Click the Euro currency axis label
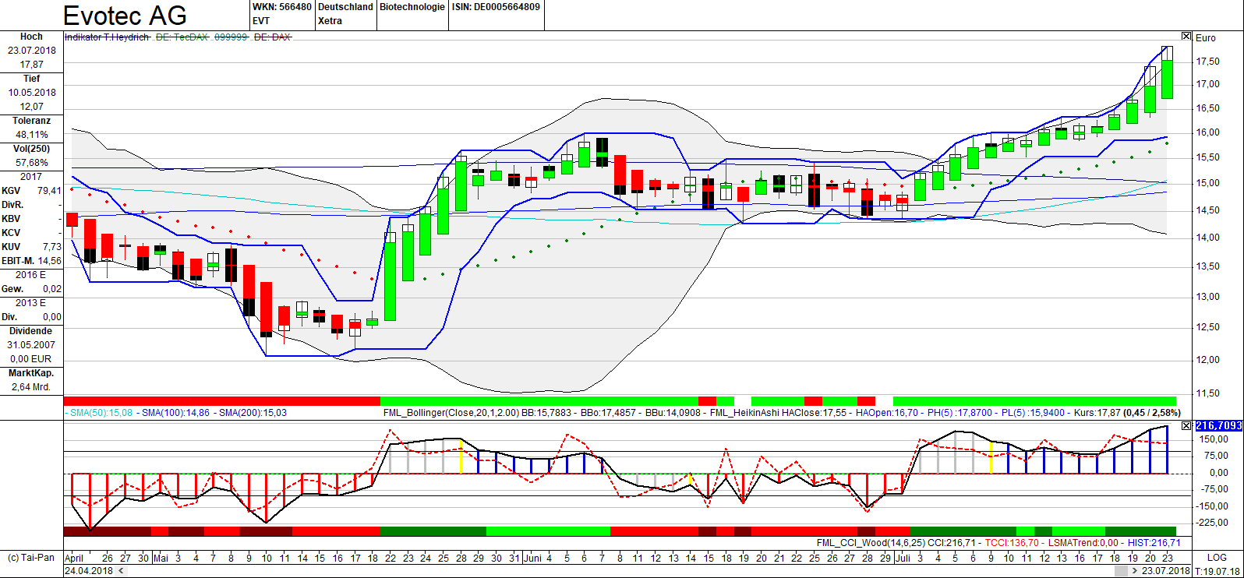Screen dimensions: 1244x578 (1206, 37)
